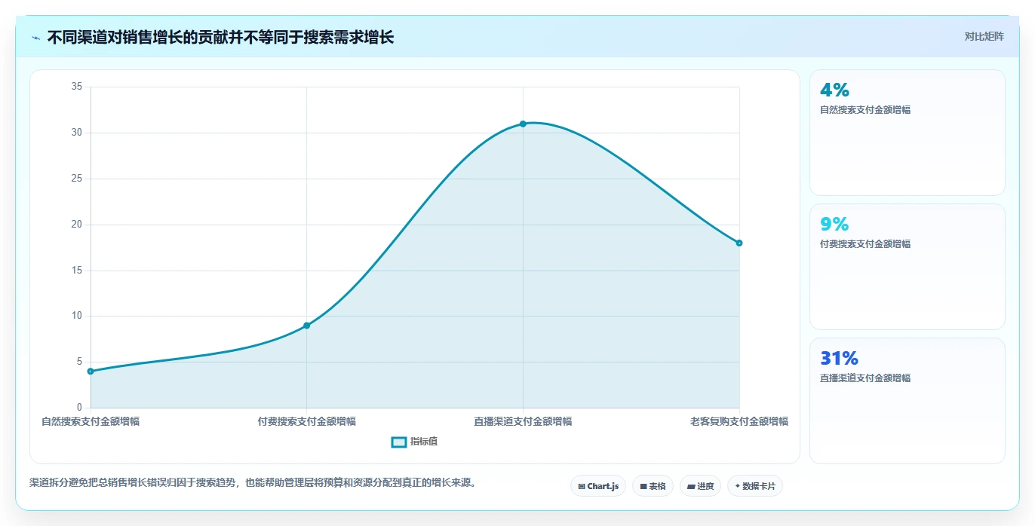
Task: Click the table icon in the 表格 pill
Action: point(643,487)
